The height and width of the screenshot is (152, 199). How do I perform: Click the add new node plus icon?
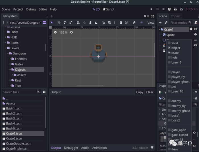[x=160, y=23]
